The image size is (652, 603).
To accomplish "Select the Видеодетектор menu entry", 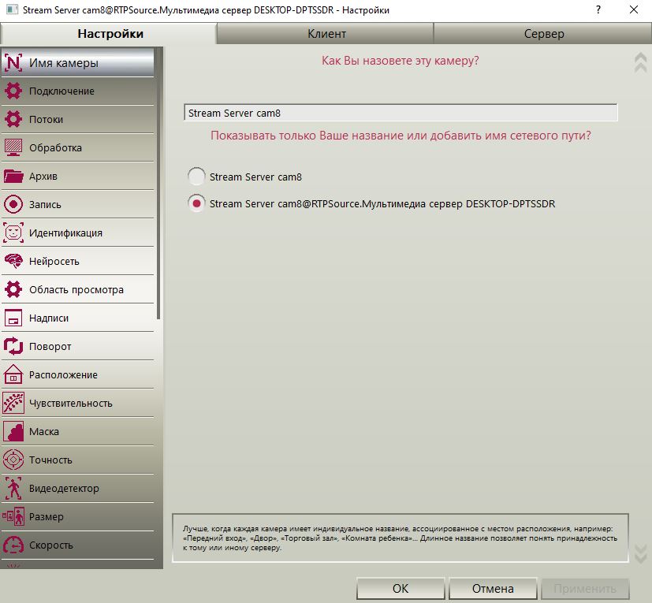I will [78, 488].
